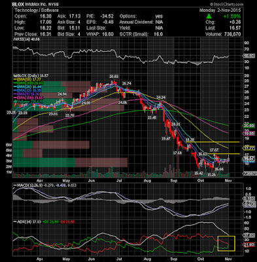Click the pink 19.65 right-axis price tag
This screenshot has height=262, width=257.
coord(248,134)
